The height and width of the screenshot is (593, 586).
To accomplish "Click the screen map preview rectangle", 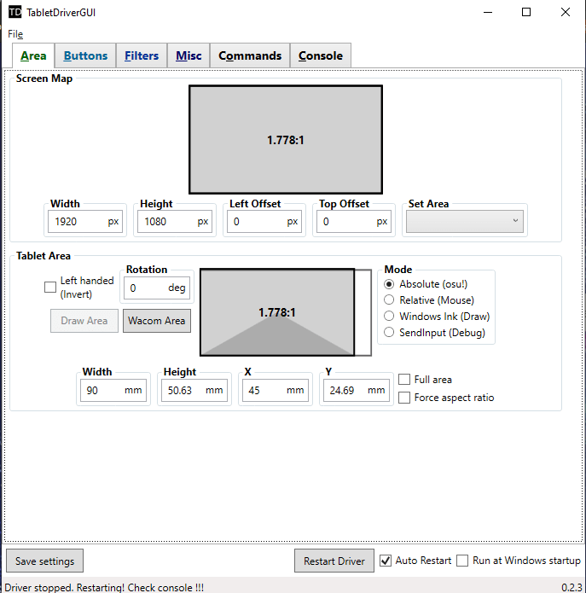I will click(286, 140).
